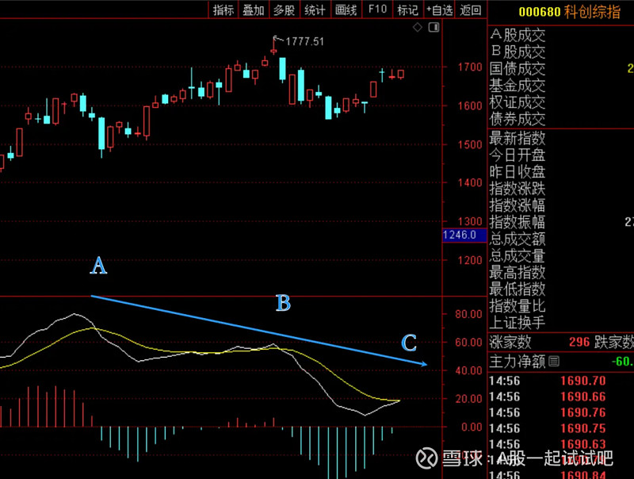The width and height of the screenshot is (634, 479).
Task: Click the 涨家数 label
Action: (510, 343)
